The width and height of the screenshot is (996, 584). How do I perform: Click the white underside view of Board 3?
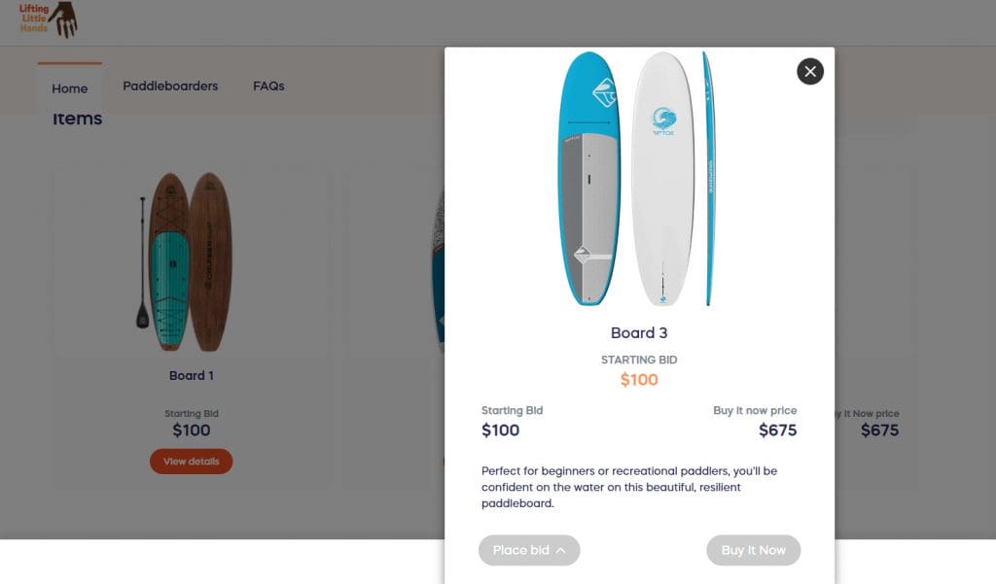pos(663,179)
